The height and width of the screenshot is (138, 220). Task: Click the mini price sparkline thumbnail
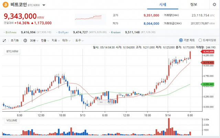click(x=88, y=17)
